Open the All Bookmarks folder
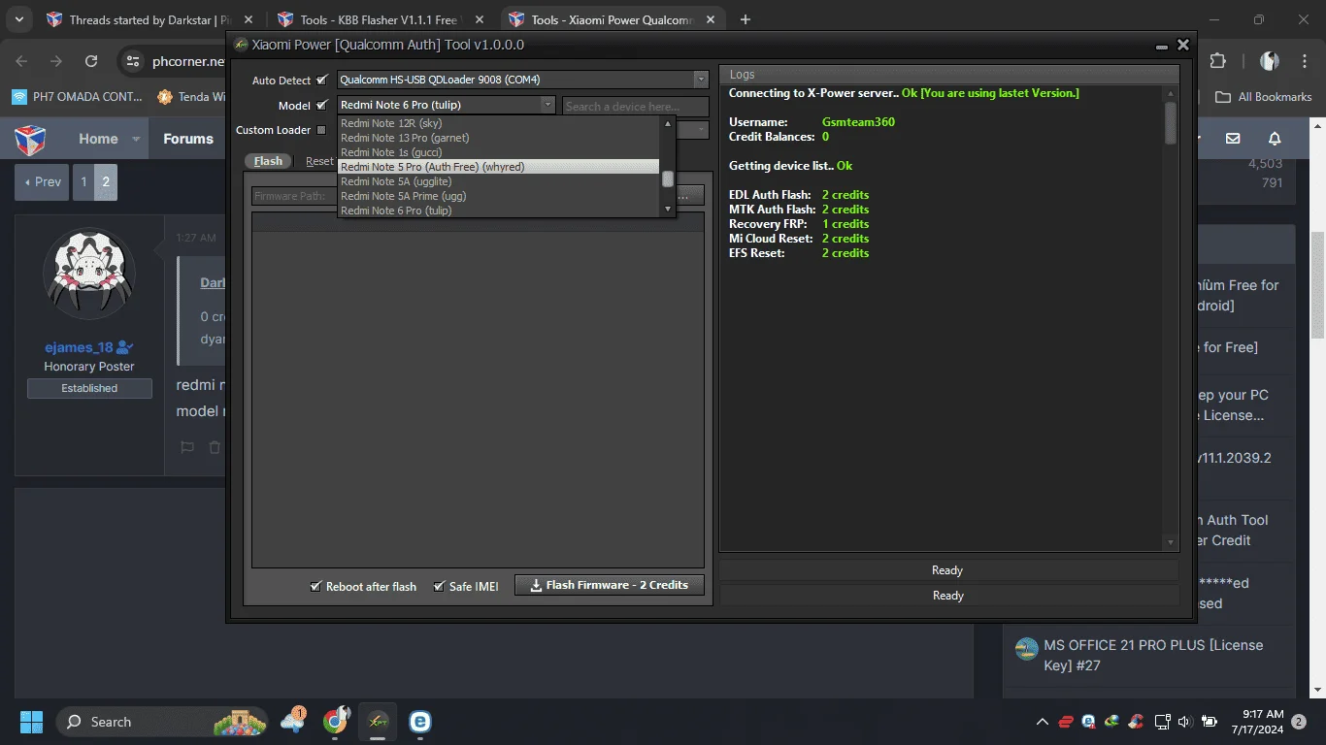 [x=1263, y=96]
